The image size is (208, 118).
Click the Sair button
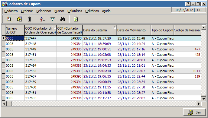click(x=194, y=112)
